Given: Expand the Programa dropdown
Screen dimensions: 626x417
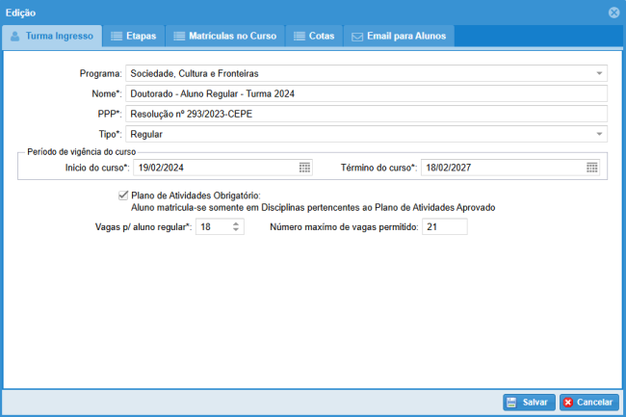Looking at the screenshot, I should [x=598, y=73].
